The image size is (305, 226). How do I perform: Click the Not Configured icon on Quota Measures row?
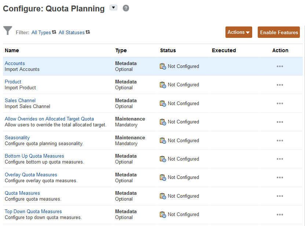[162, 196]
